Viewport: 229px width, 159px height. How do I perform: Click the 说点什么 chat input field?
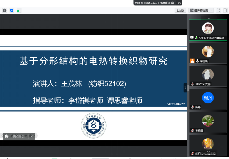20,136
